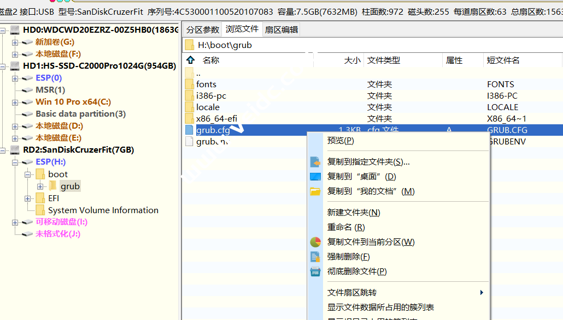The height and width of the screenshot is (320, 563).
Task: Click the copy to specified folder icon
Action: (315, 161)
